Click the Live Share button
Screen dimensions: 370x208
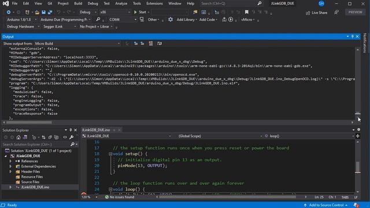[x=317, y=13]
